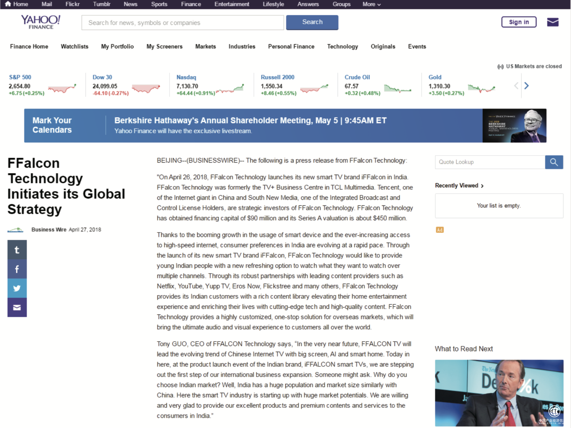
Task: Open Yahoo Mail envelope icon
Action: [x=553, y=22]
